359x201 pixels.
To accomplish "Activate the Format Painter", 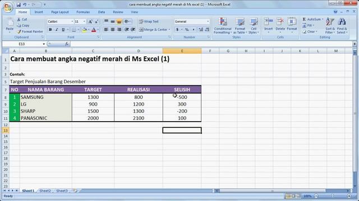I will (x=30, y=31).
